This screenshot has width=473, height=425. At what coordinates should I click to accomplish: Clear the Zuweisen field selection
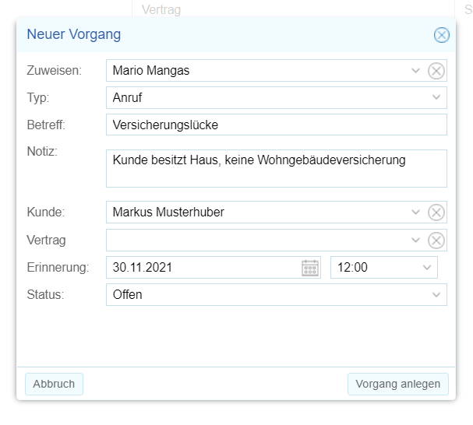(x=436, y=71)
